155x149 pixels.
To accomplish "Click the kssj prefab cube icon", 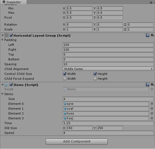I will click(x=65, y=118).
